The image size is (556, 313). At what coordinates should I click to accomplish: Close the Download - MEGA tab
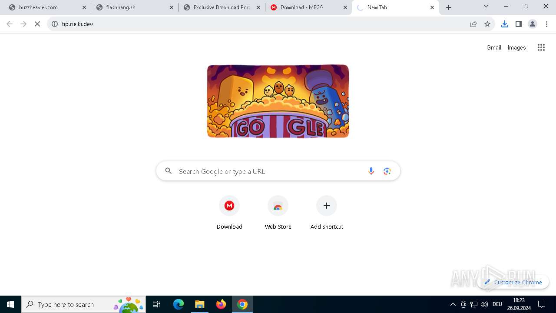[345, 7]
